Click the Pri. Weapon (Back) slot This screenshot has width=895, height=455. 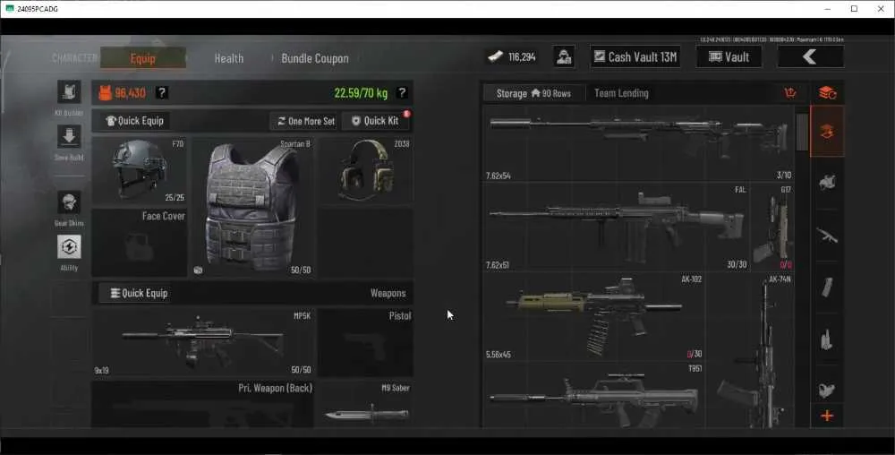(x=202, y=404)
